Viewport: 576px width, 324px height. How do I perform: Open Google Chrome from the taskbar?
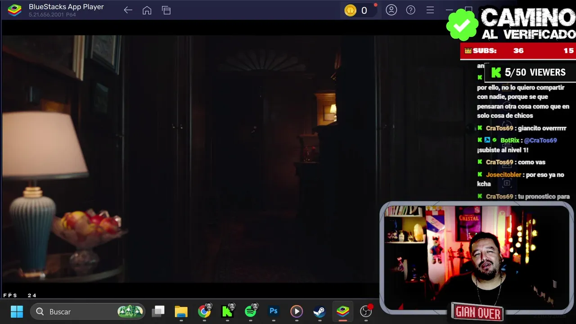(204, 311)
